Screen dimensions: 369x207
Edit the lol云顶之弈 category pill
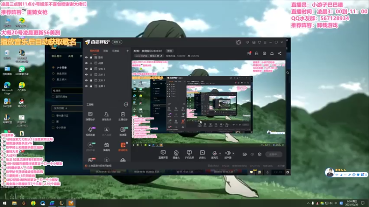(149, 56)
